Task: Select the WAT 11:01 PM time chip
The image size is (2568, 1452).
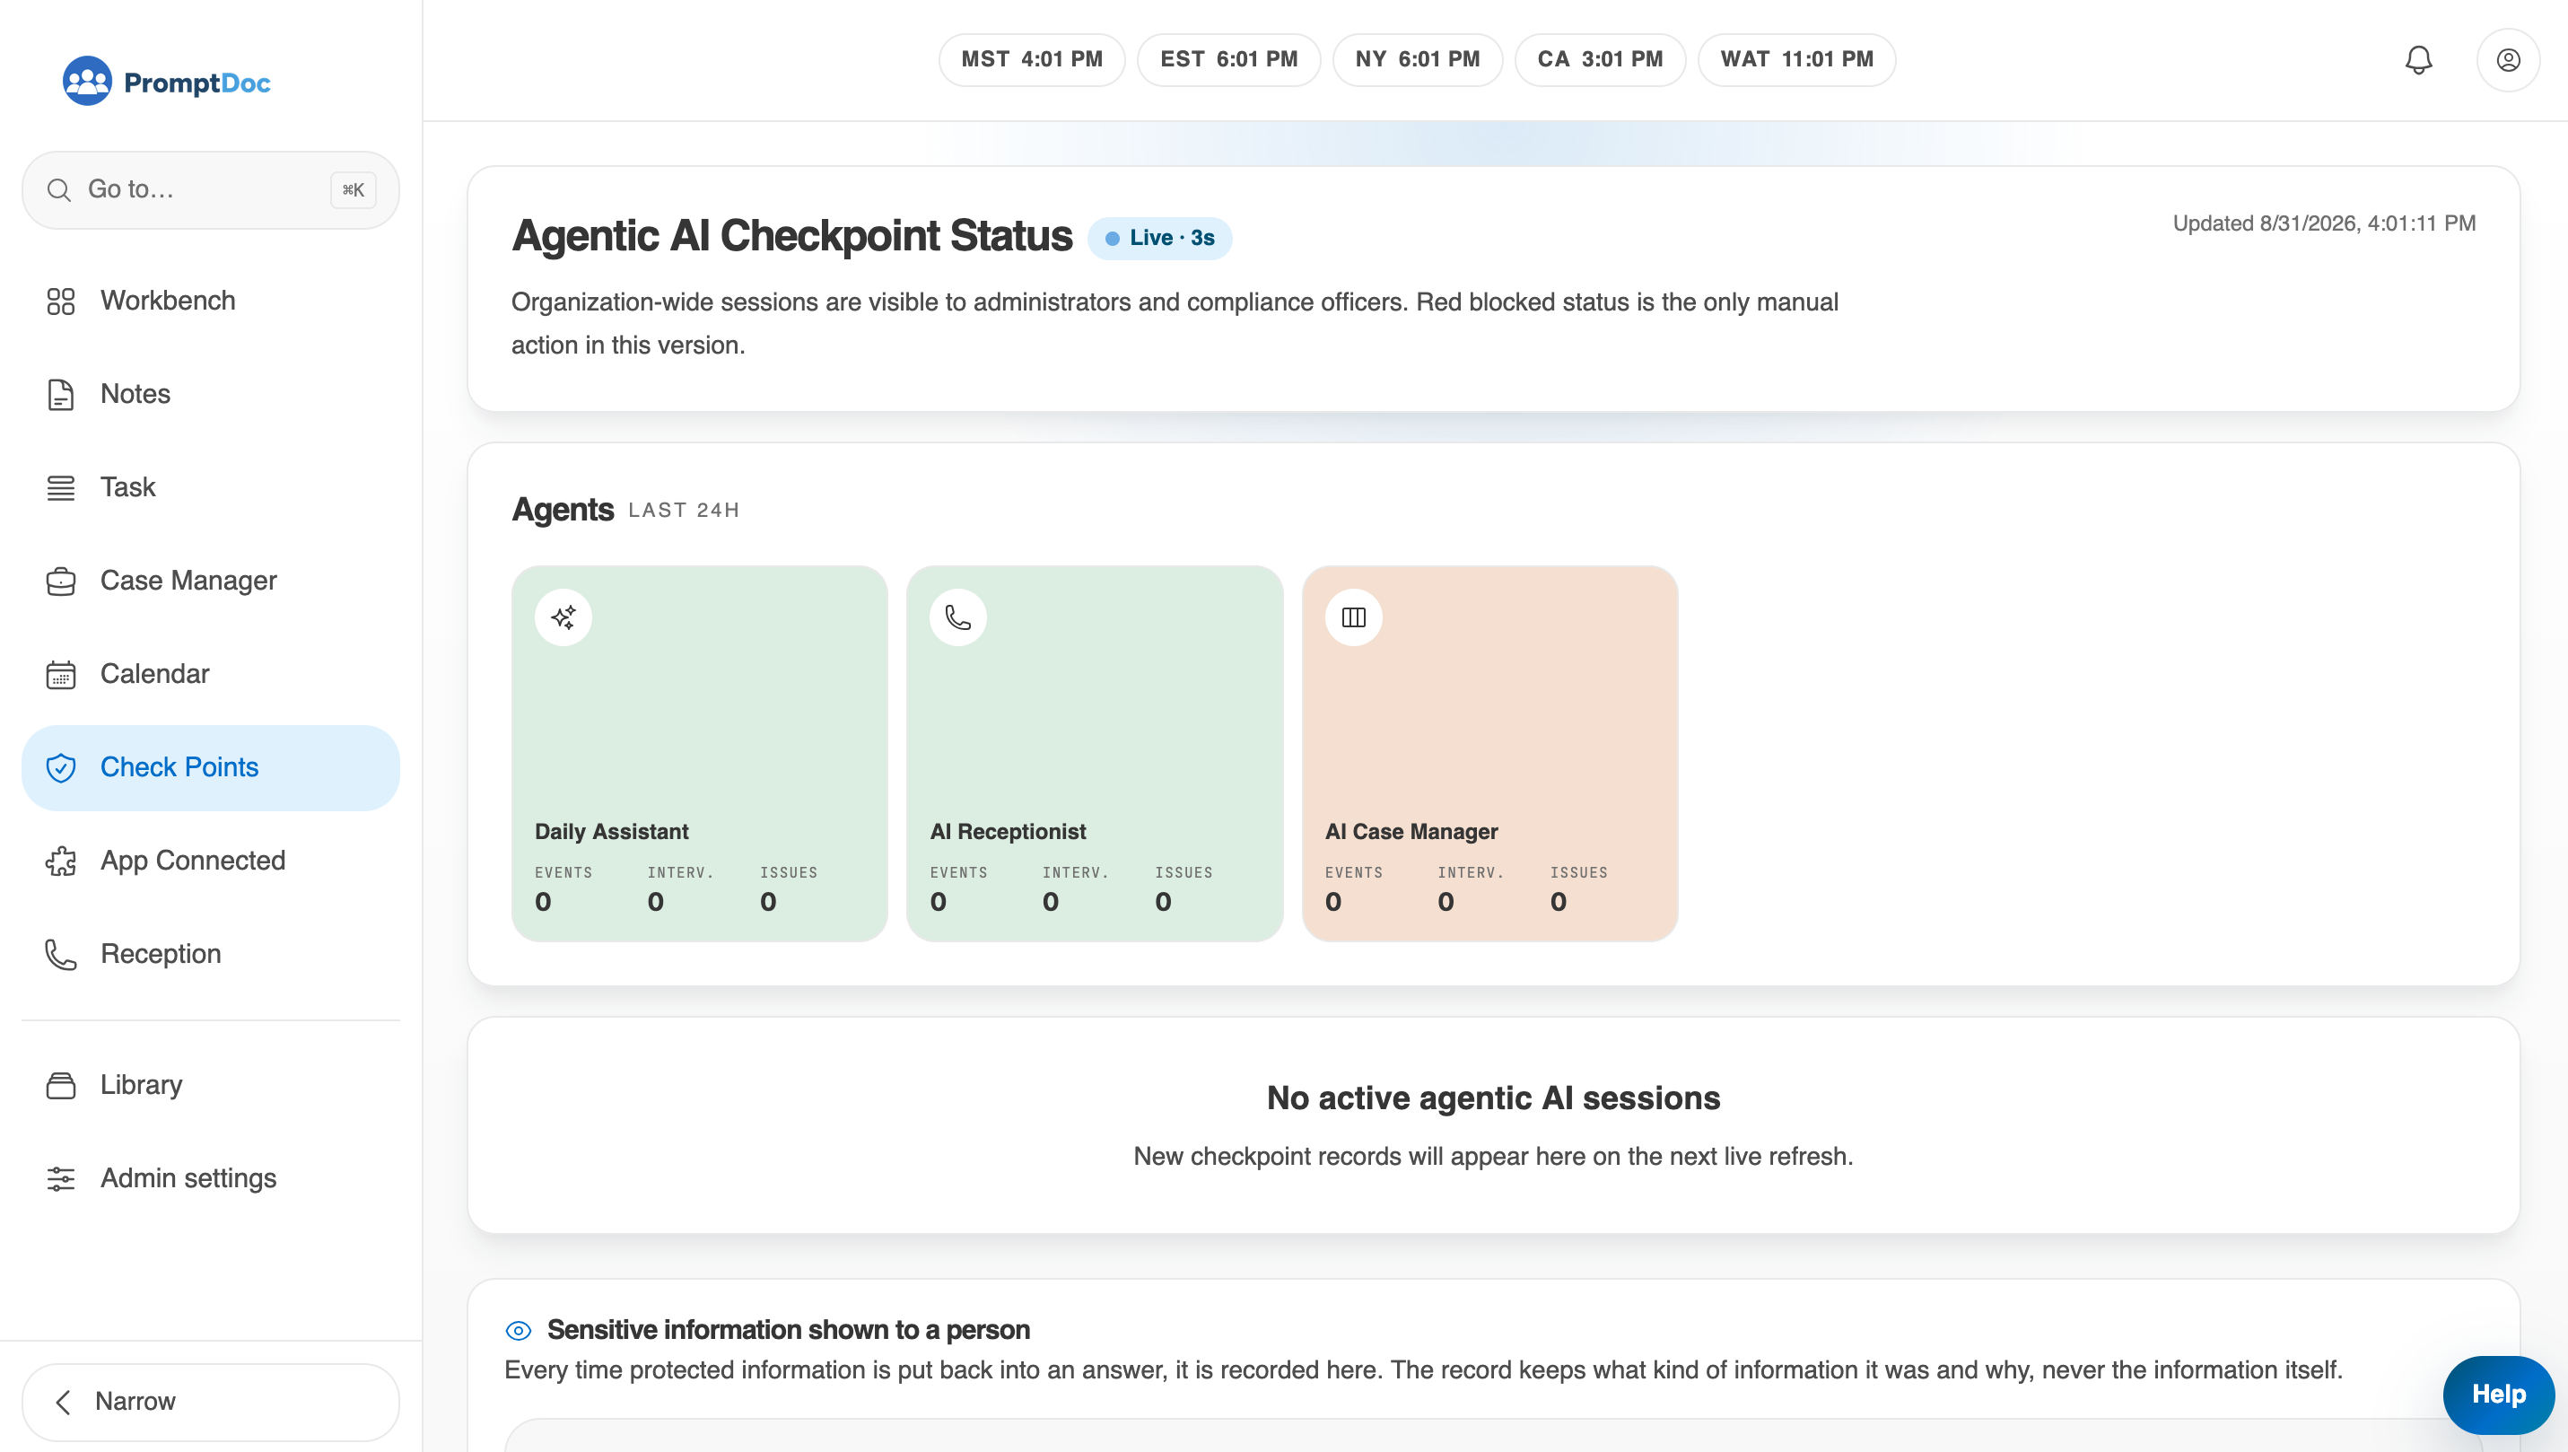Action: (1796, 60)
